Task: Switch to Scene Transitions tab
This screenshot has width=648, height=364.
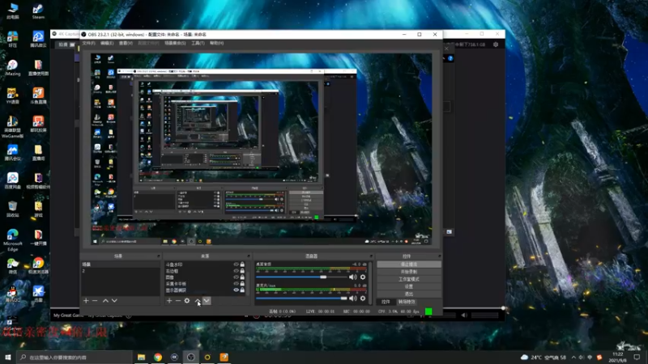Action: coord(407,302)
